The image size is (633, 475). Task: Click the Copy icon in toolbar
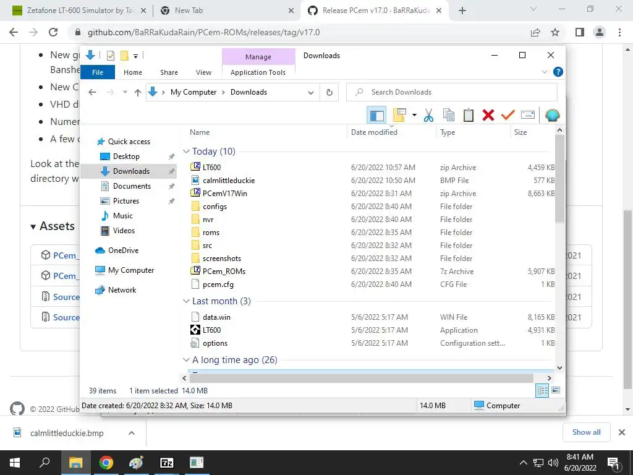click(x=449, y=116)
